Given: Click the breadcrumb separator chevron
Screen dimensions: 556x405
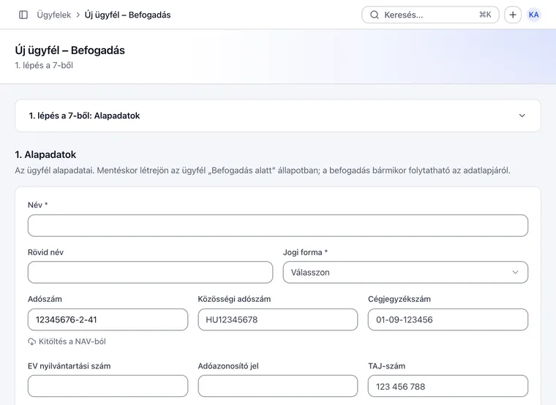Looking at the screenshot, I should tap(78, 15).
